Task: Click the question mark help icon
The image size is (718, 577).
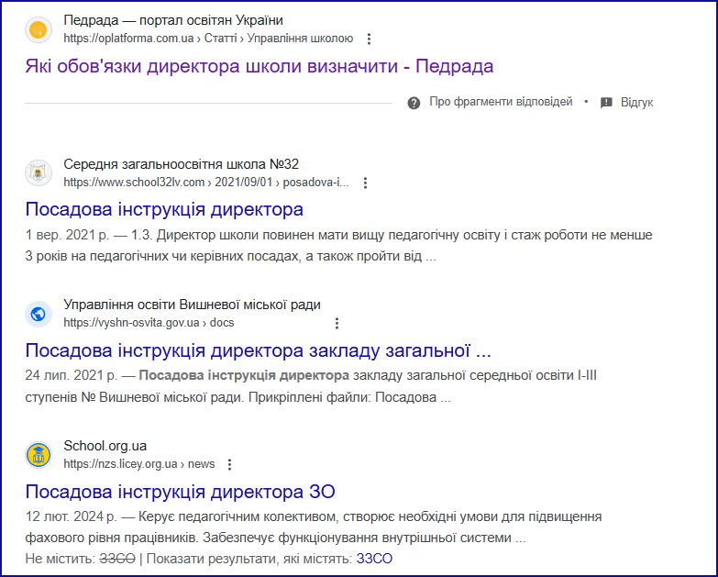Action: click(414, 103)
